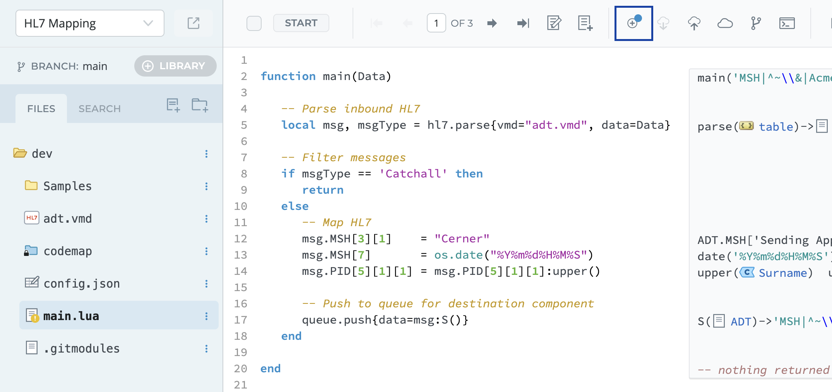Create a new file in file panel
This screenshot has width=832, height=392.
(x=173, y=105)
